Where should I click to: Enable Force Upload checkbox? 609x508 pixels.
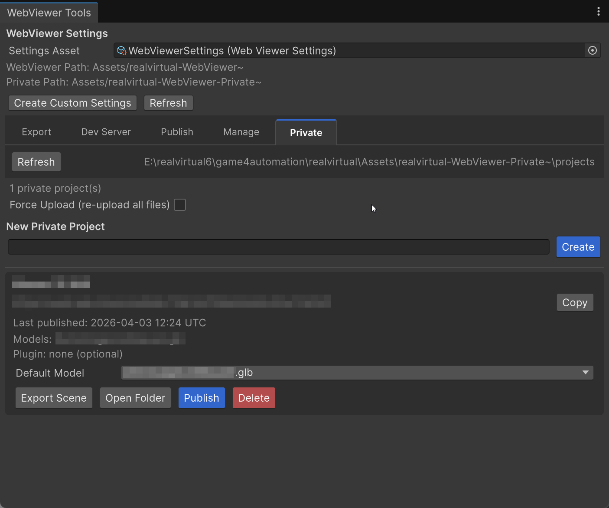pyautogui.click(x=180, y=205)
